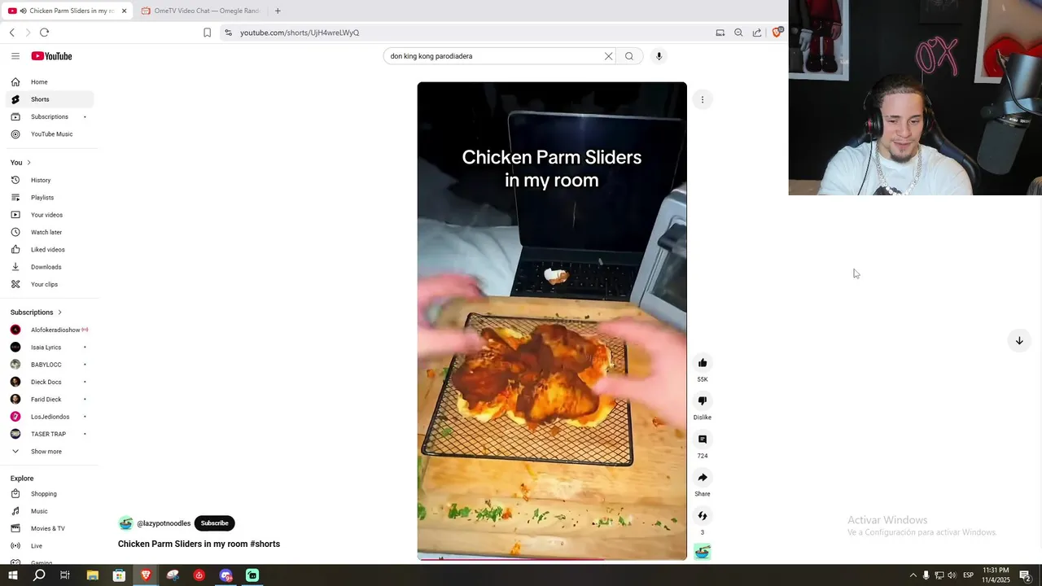
Task: Expand the Subscriptions section chevron
Action: click(59, 313)
